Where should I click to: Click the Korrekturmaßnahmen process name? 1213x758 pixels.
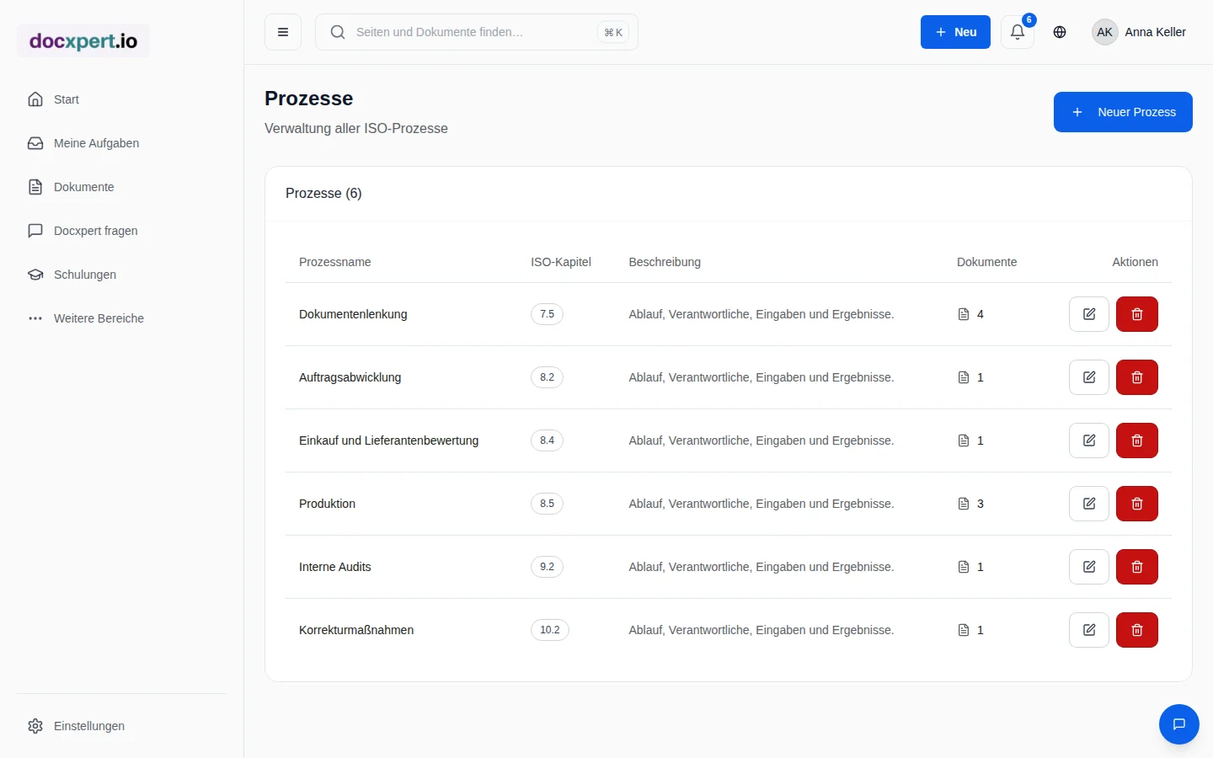tap(356, 630)
